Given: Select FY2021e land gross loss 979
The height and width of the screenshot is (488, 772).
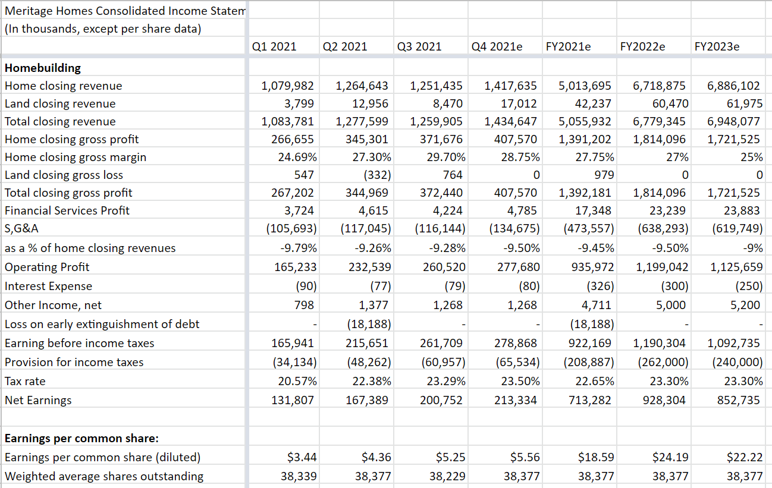Looking at the screenshot, I should point(604,175).
